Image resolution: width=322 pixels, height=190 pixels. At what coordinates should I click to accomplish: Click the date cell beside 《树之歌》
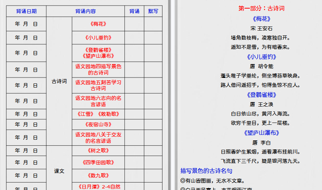tap(26, 151)
